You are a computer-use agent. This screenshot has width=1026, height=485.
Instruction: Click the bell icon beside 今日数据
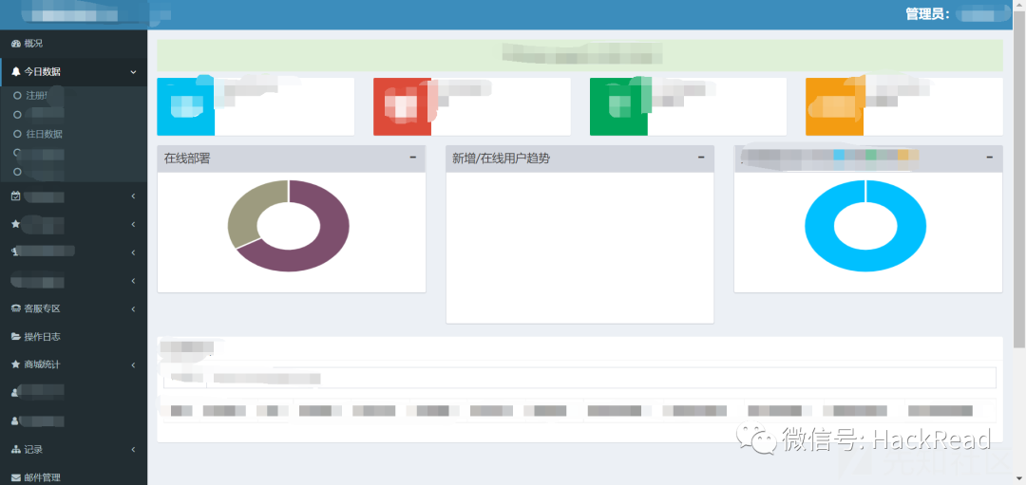click(x=16, y=71)
